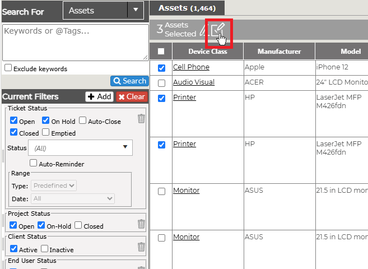Delete the Ticket Status filter via trash icon
Image resolution: width=368 pixels, height=269 pixels.
(x=141, y=119)
